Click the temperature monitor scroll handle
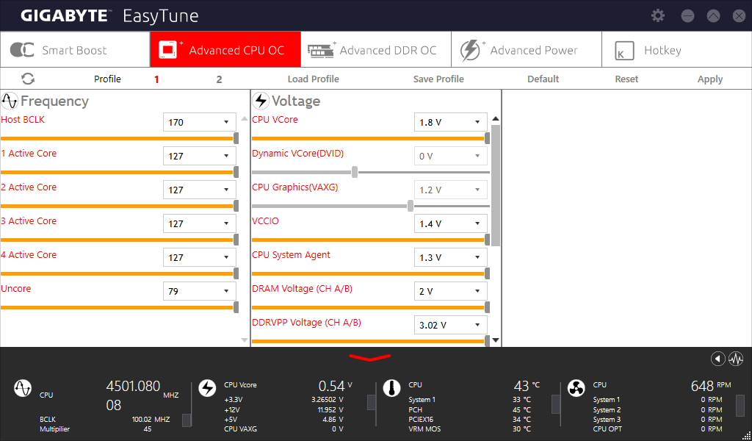This screenshot has width=752, height=441. [556, 404]
